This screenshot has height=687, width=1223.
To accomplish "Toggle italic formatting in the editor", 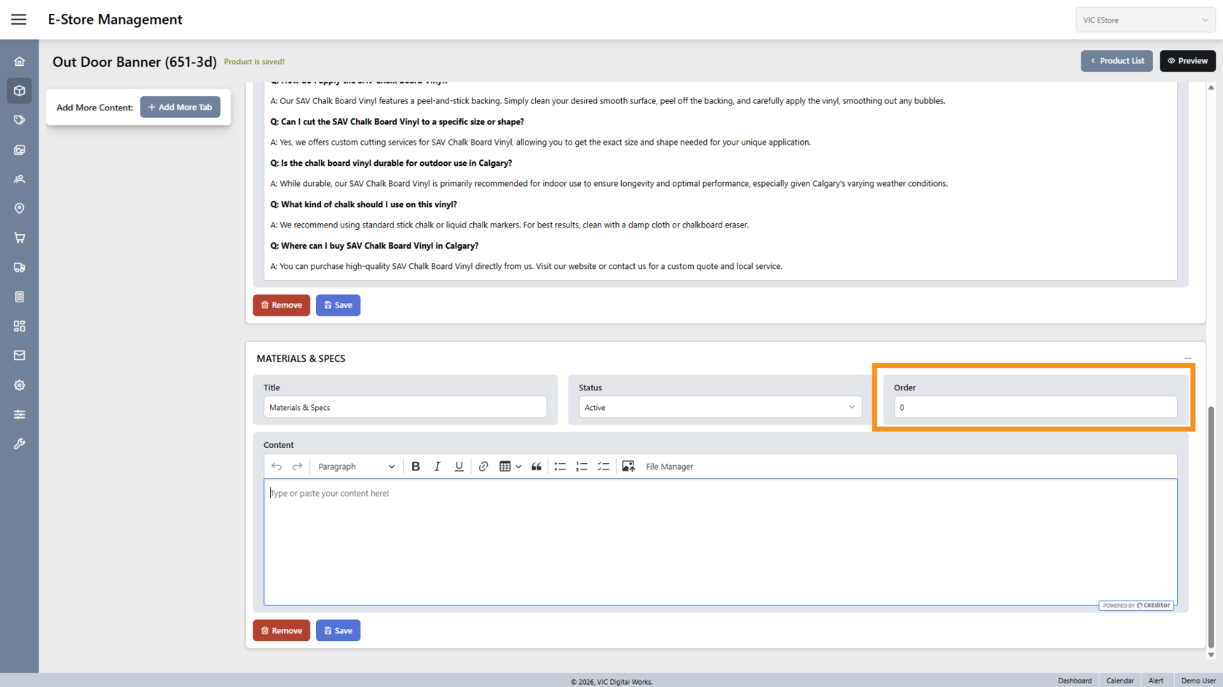I will [438, 467].
